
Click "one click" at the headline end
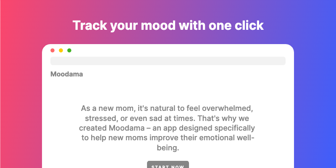pos(236,25)
